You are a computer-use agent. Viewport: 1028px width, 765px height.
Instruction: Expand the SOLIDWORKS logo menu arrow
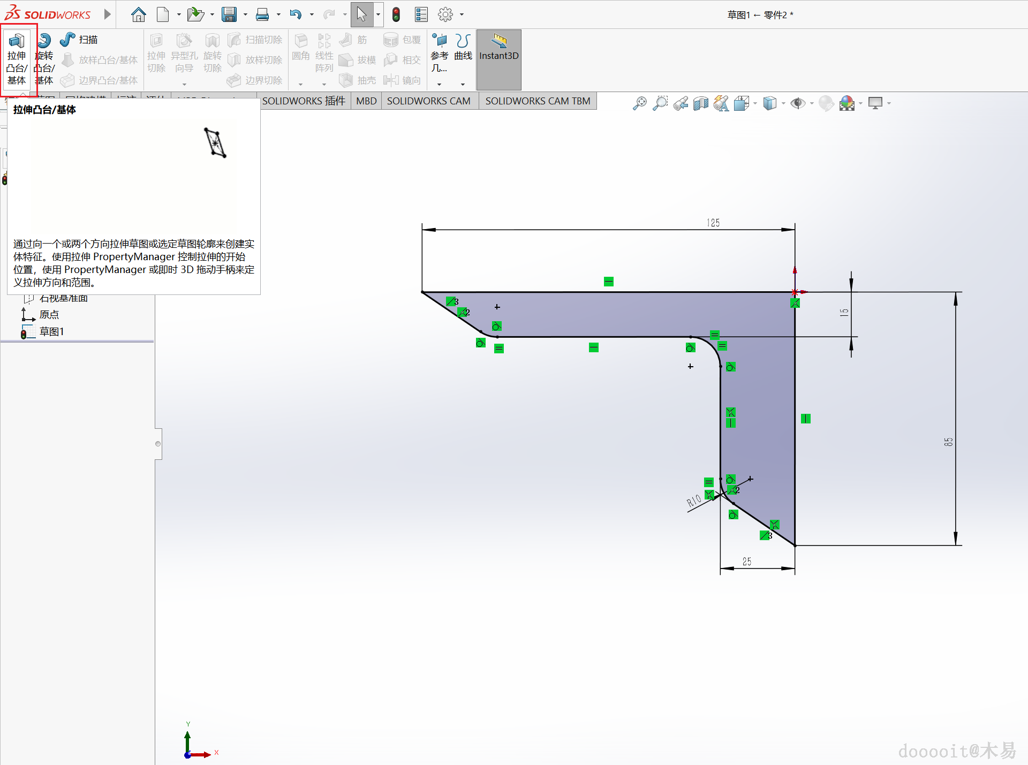point(107,14)
